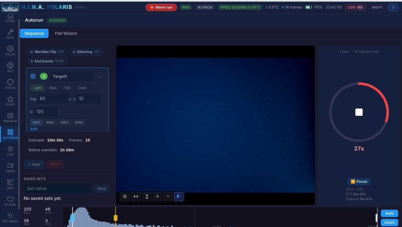
Task: Open the Focus sidebar section
Action: tap(10, 84)
